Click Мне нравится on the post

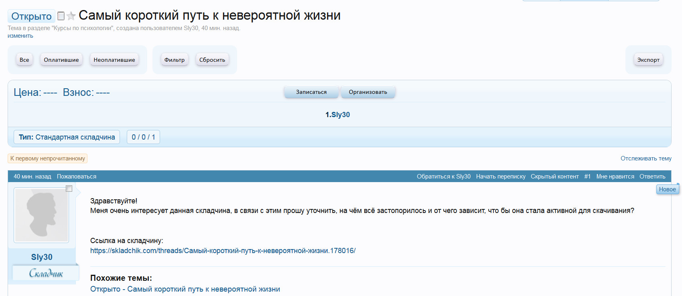[x=615, y=176]
